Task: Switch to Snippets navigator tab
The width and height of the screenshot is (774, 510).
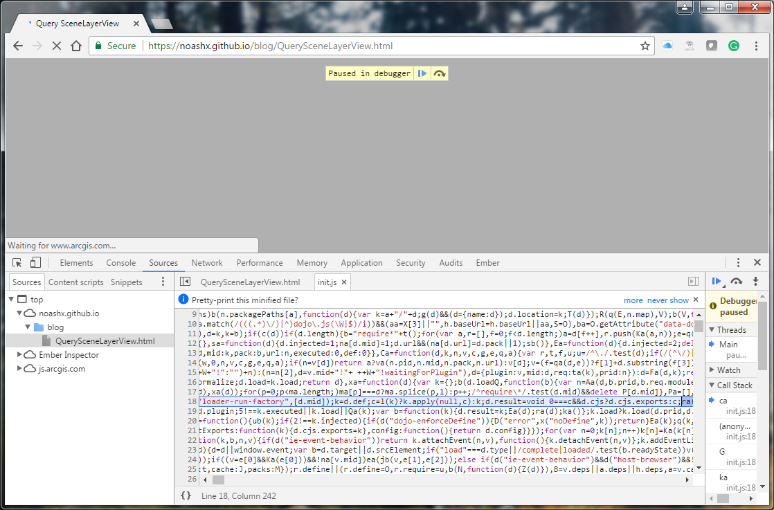Action: click(127, 282)
